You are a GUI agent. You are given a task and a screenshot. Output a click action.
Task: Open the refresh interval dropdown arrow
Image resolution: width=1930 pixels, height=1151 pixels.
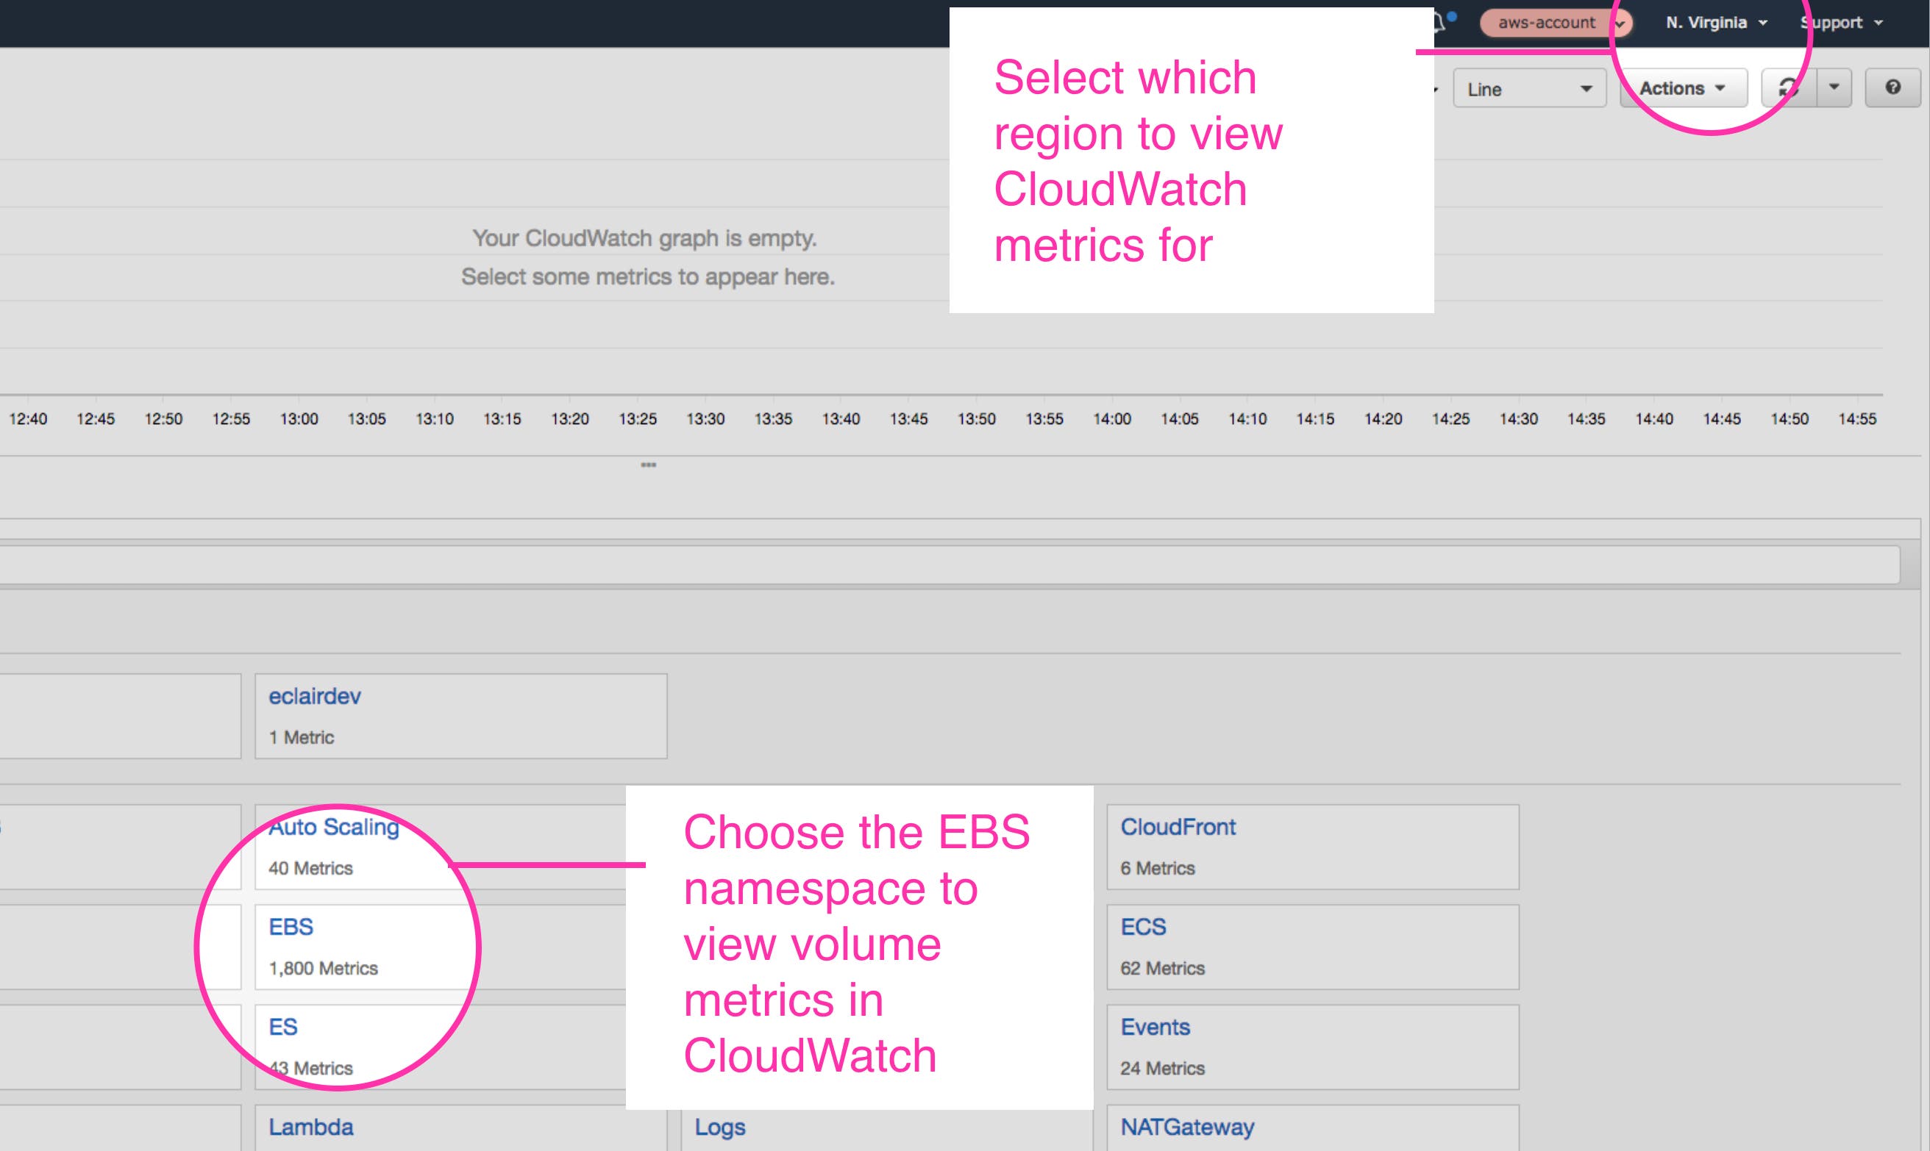point(1833,87)
